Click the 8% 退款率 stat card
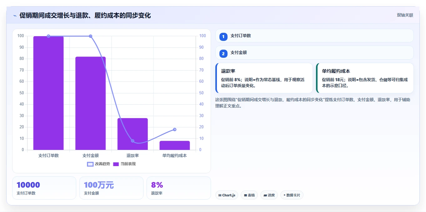 pos(178,188)
